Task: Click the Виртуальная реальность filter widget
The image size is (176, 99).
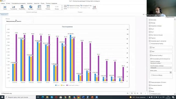Action: pyautogui.click(x=19, y=21)
